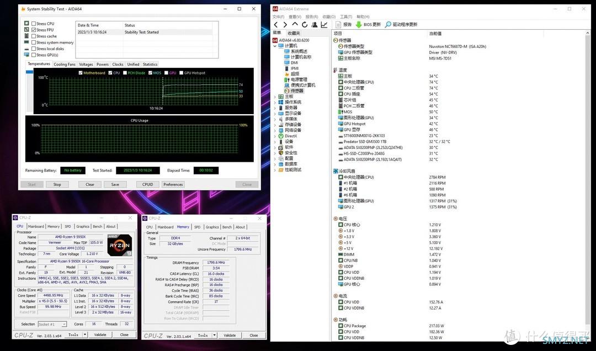
Task: Toggle the PCH Diode graph checkbox
Action: [x=125, y=73]
